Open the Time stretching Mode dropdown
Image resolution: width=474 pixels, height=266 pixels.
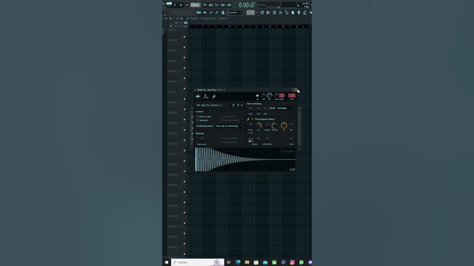[x=286, y=108]
